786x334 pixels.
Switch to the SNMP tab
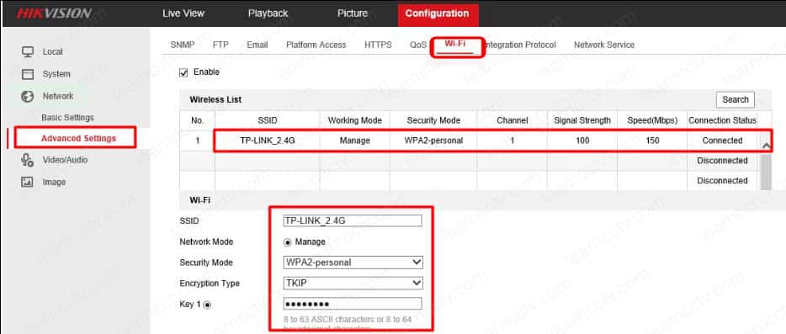pos(183,45)
